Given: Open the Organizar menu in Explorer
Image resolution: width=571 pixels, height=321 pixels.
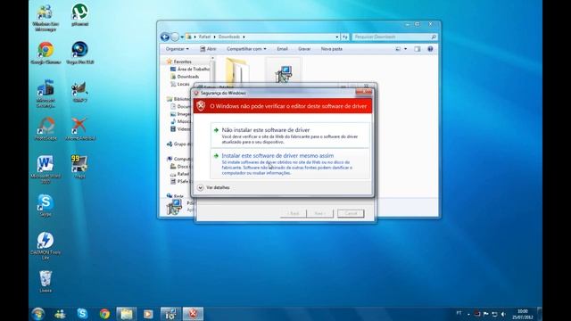Looking at the screenshot, I should [x=177, y=49].
